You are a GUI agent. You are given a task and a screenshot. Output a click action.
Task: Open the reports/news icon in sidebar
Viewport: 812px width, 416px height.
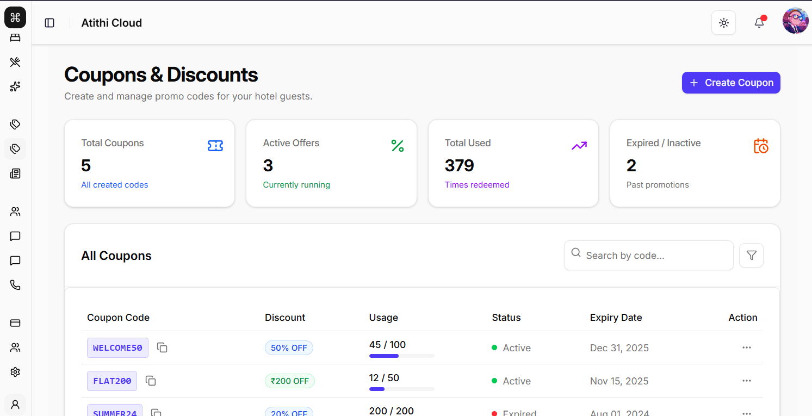(15, 173)
